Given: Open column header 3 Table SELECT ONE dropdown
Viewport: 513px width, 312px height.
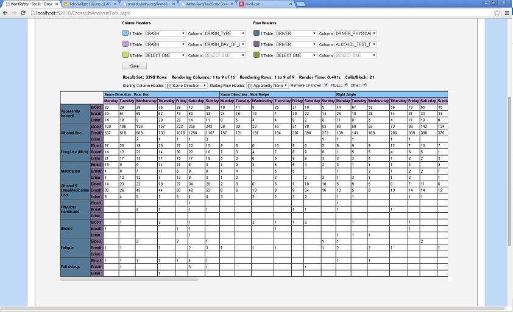Looking at the screenshot, I should (165, 55).
